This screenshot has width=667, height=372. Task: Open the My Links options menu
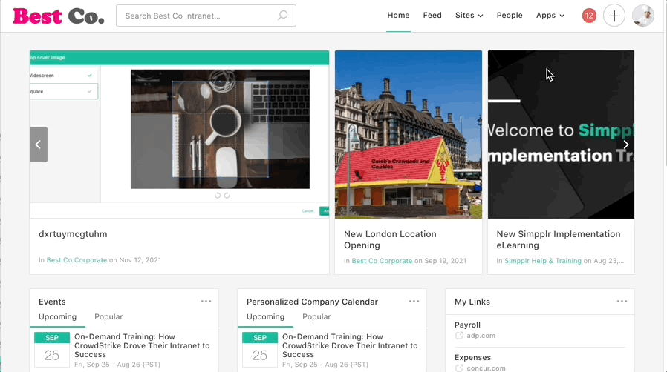point(622,302)
